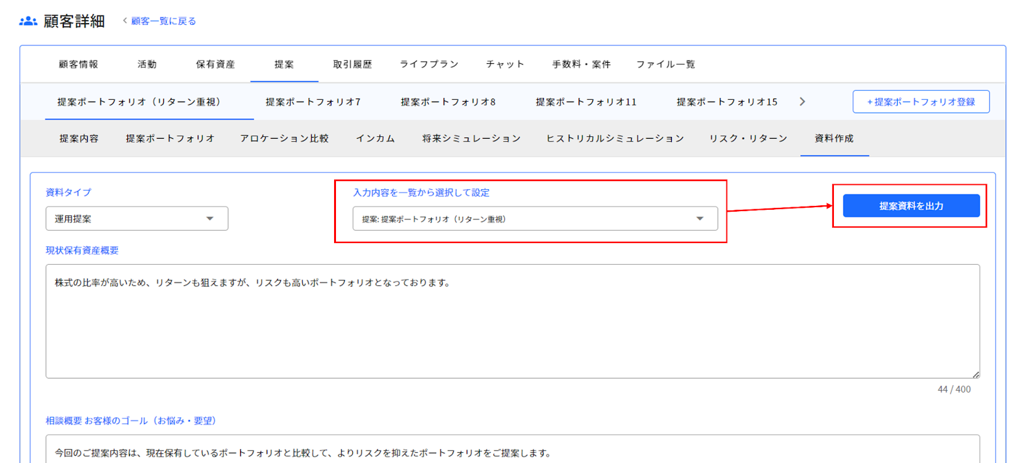Open the 提案ポートフォリオ sub-tab in the gray bar
Image resolution: width=1024 pixels, height=463 pixels.
(170, 138)
